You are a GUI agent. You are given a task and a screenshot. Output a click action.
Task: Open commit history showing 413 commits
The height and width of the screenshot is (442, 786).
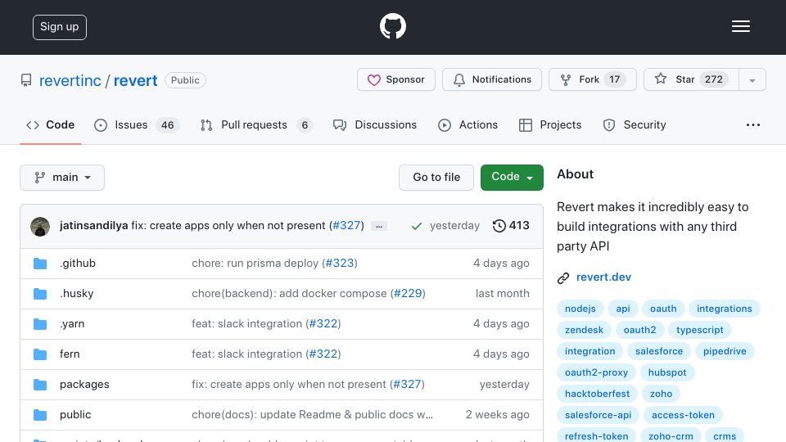[x=511, y=226]
